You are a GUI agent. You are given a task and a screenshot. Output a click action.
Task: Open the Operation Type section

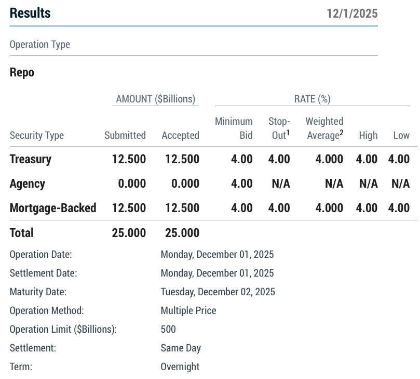click(x=40, y=44)
